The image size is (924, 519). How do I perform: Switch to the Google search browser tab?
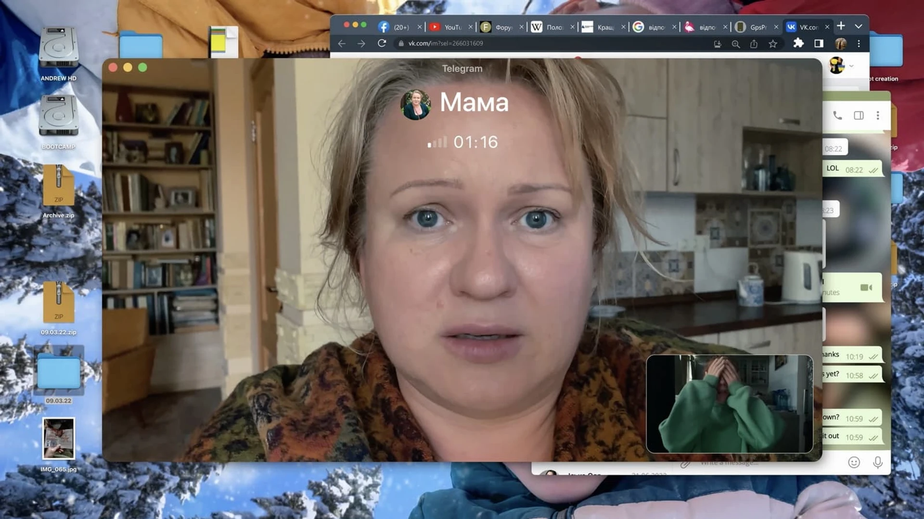pyautogui.click(x=650, y=27)
